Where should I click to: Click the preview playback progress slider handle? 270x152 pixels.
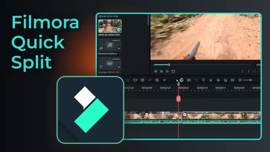(169, 65)
